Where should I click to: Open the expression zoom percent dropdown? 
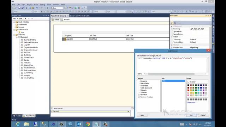pyautogui.click(x=144, y=74)
